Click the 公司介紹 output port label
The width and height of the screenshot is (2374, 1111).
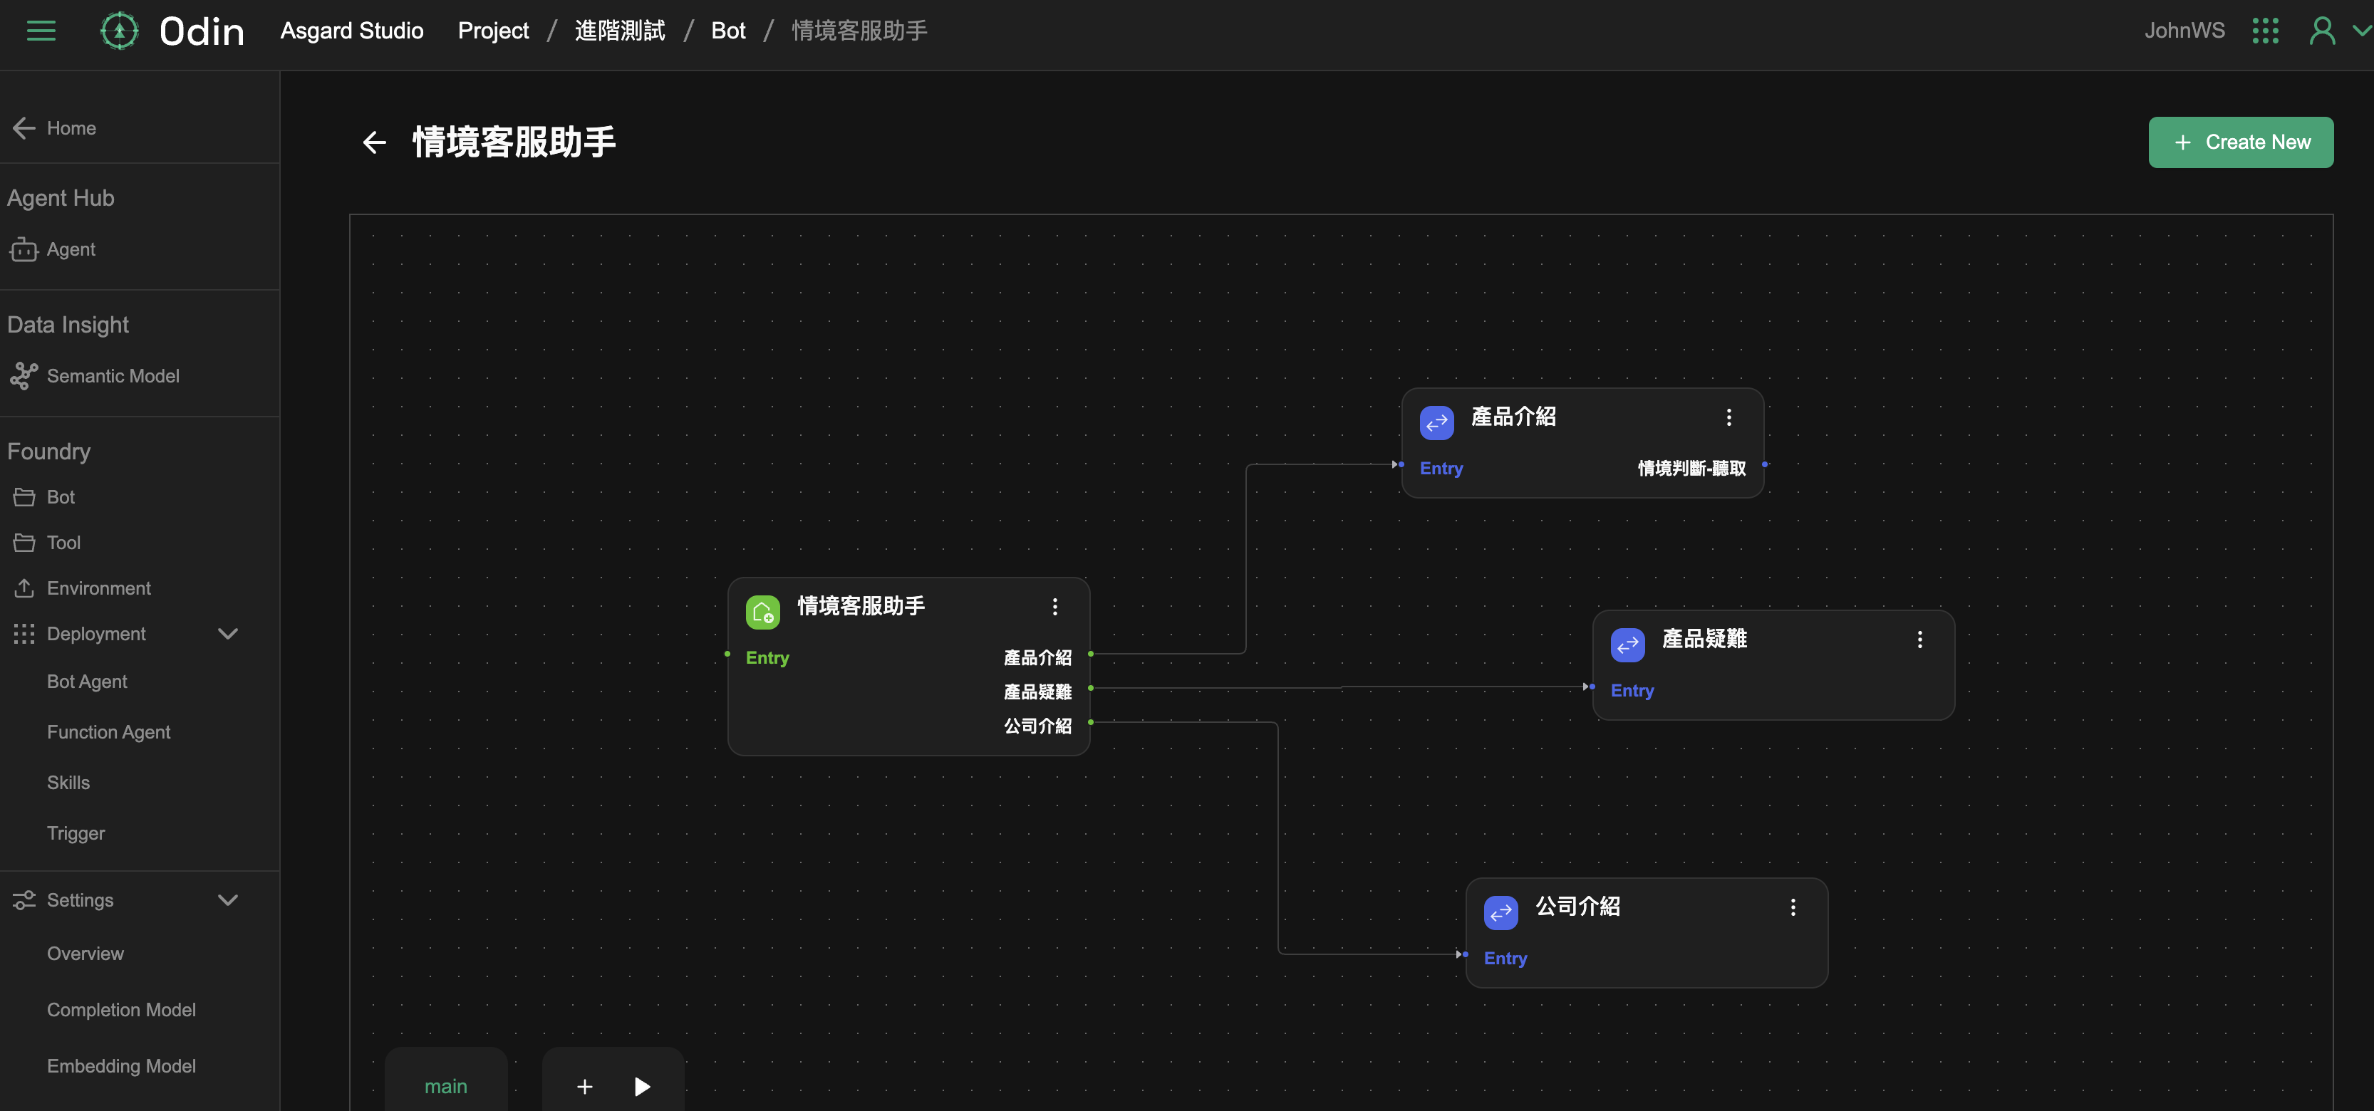tap(1037, 726)
